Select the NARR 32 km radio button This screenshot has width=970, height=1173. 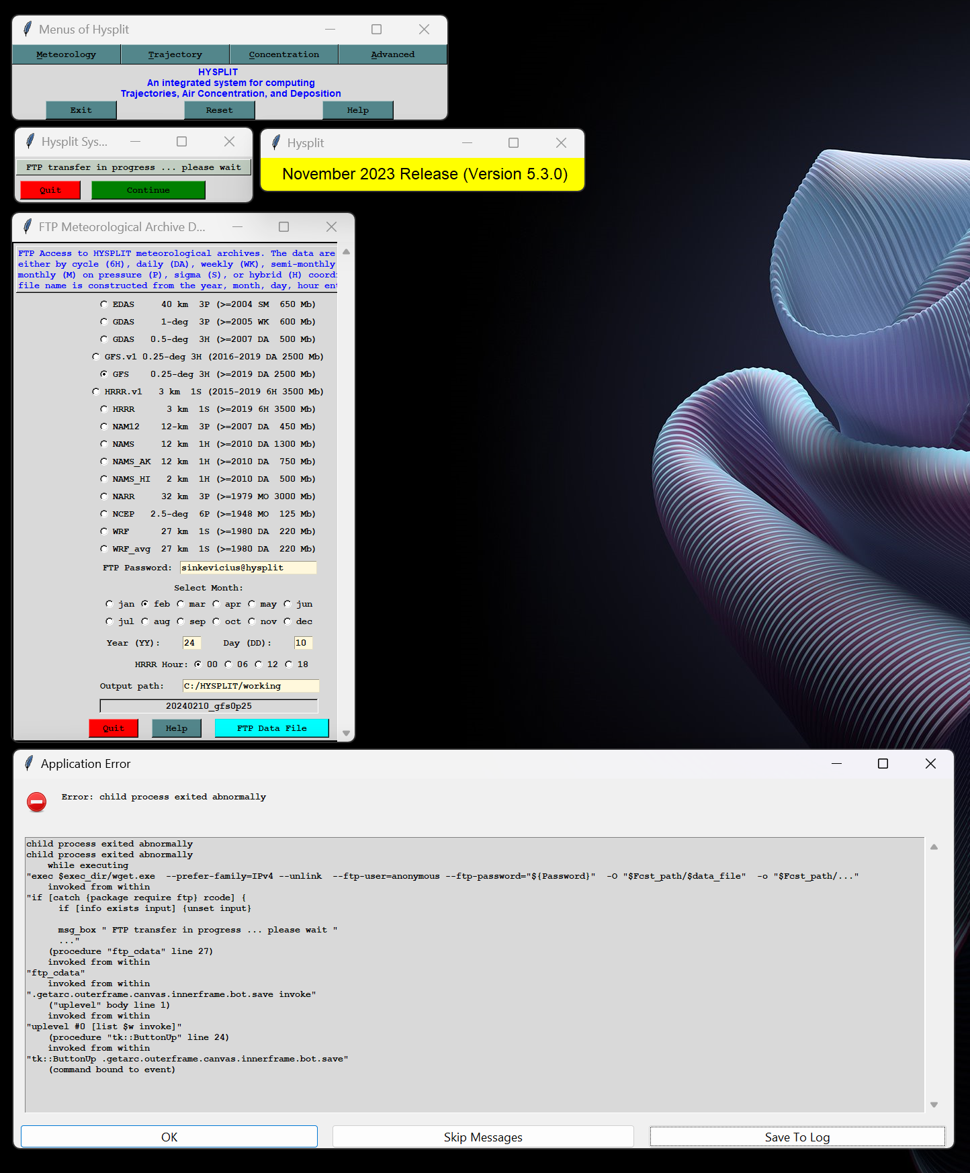coord(104,496)
